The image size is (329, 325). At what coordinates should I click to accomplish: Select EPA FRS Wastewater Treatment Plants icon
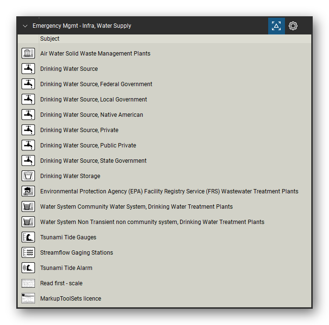28,191
